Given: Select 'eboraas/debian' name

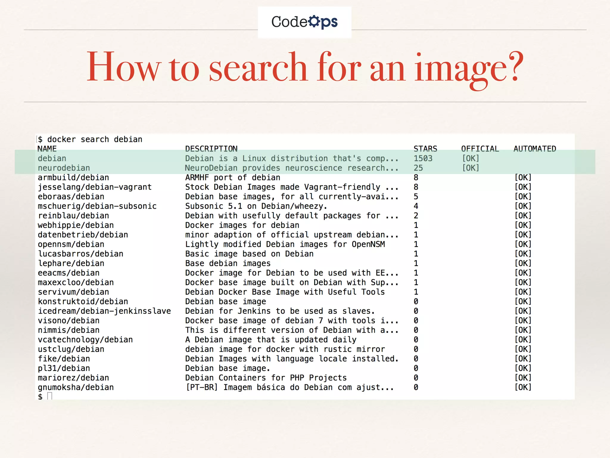Looking at the screenshot, I should pyautogui.click(x=71, y=196).
